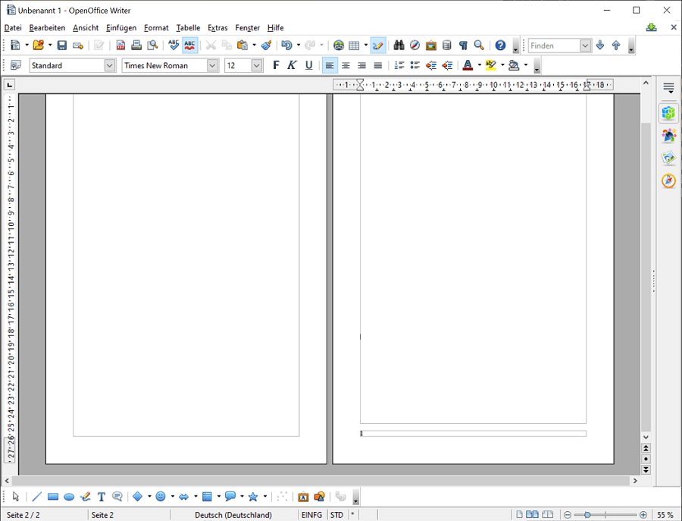Viewport: 682px width, 521px height.
Task: Open paragraph style dropdown showing Standard
Action: pyautogui.click(x=110, y=65)
